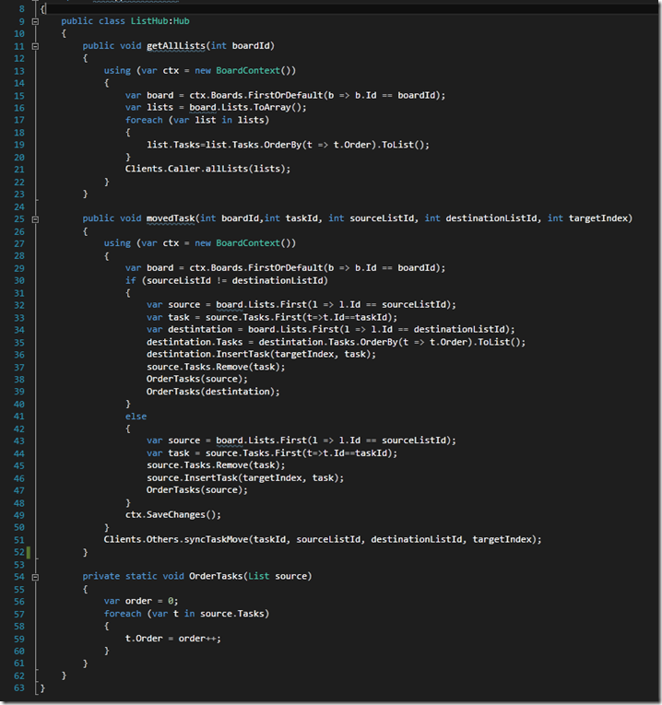Click line number 29 in the gutter

19,268
